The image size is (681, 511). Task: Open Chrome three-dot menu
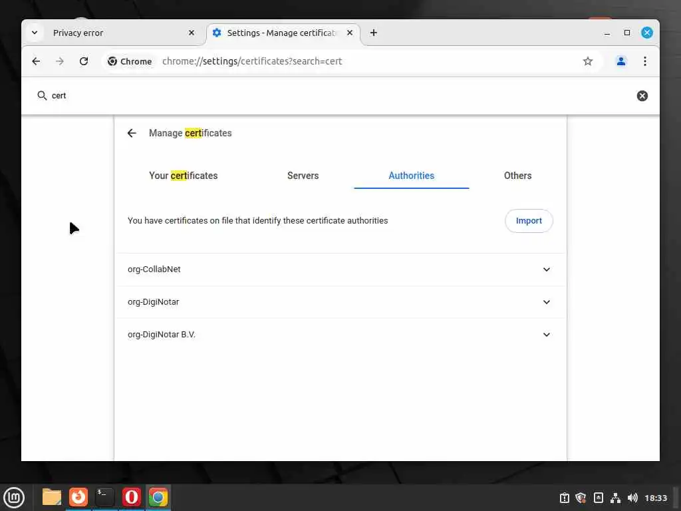[x=645, y=61]
